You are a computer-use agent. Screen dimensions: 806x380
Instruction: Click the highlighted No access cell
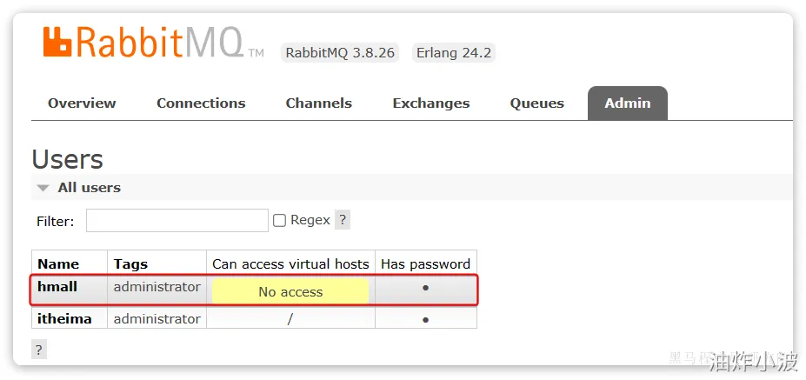click(290, 292)
